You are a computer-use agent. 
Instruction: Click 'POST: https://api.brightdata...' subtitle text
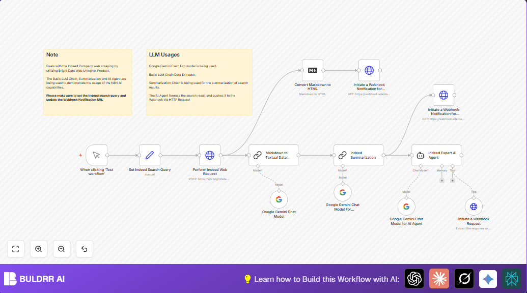209,179
